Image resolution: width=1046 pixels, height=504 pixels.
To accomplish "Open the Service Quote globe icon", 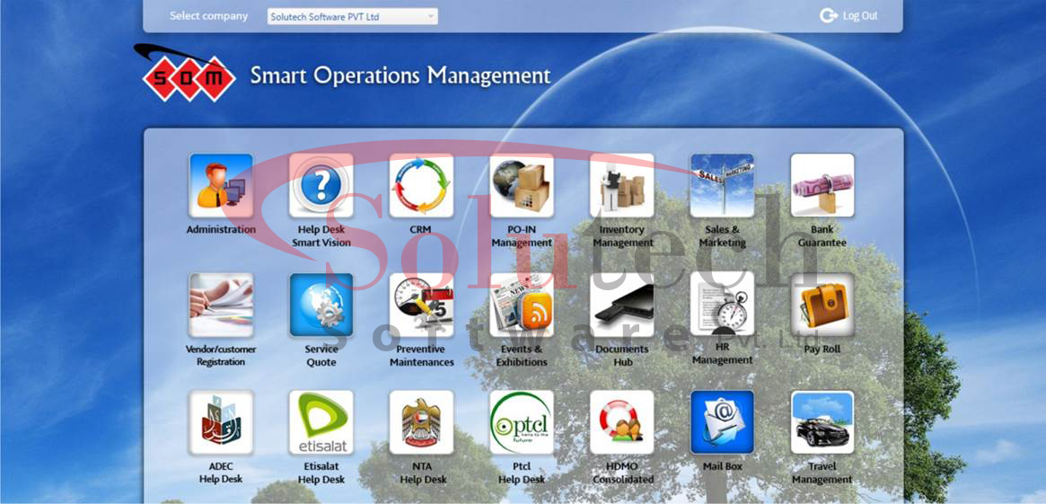I will pos(321,305).
